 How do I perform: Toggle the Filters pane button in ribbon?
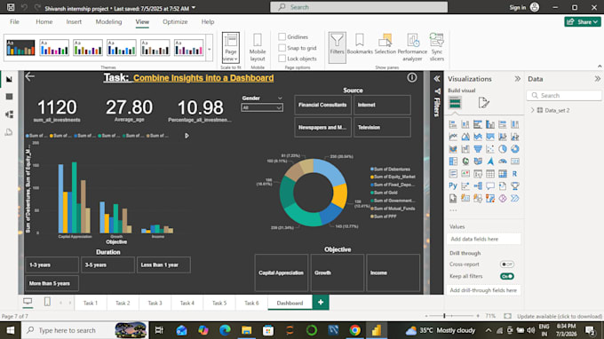pyautogui.click(x=337, y=47)
